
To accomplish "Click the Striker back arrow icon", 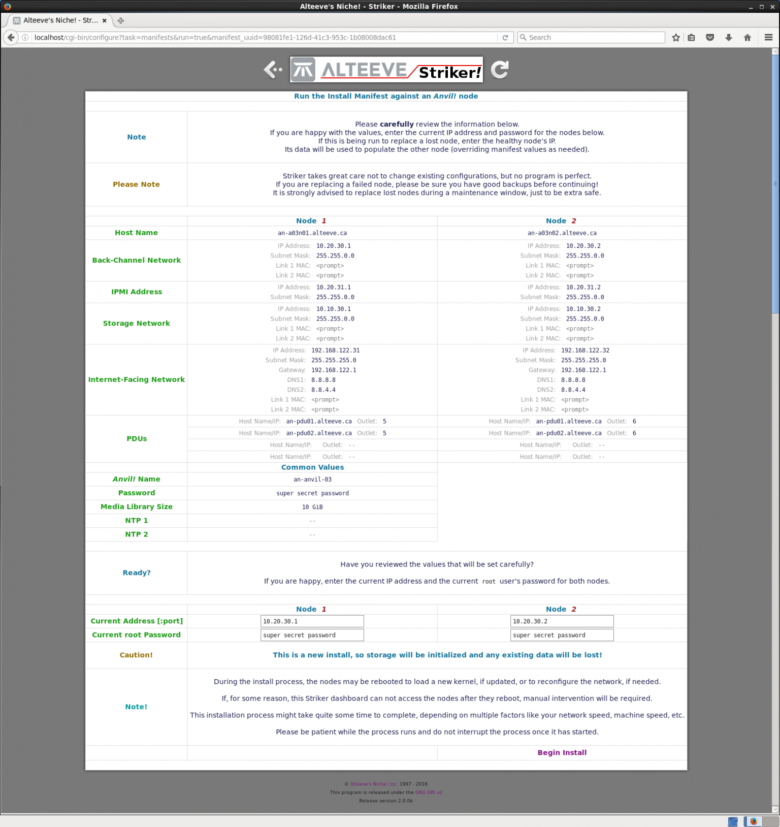I will coord(273,70).
